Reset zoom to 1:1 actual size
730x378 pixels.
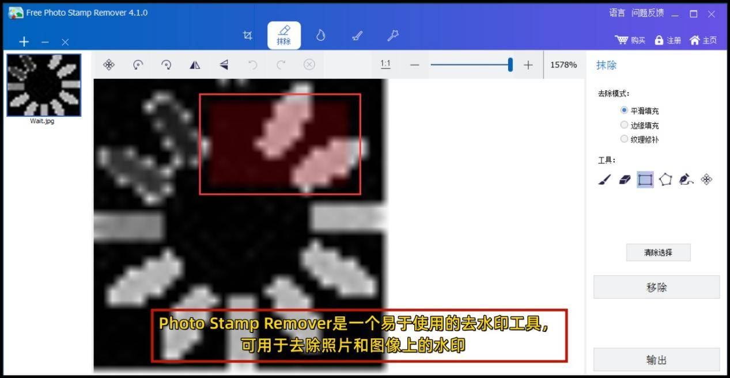click(385, 64)
